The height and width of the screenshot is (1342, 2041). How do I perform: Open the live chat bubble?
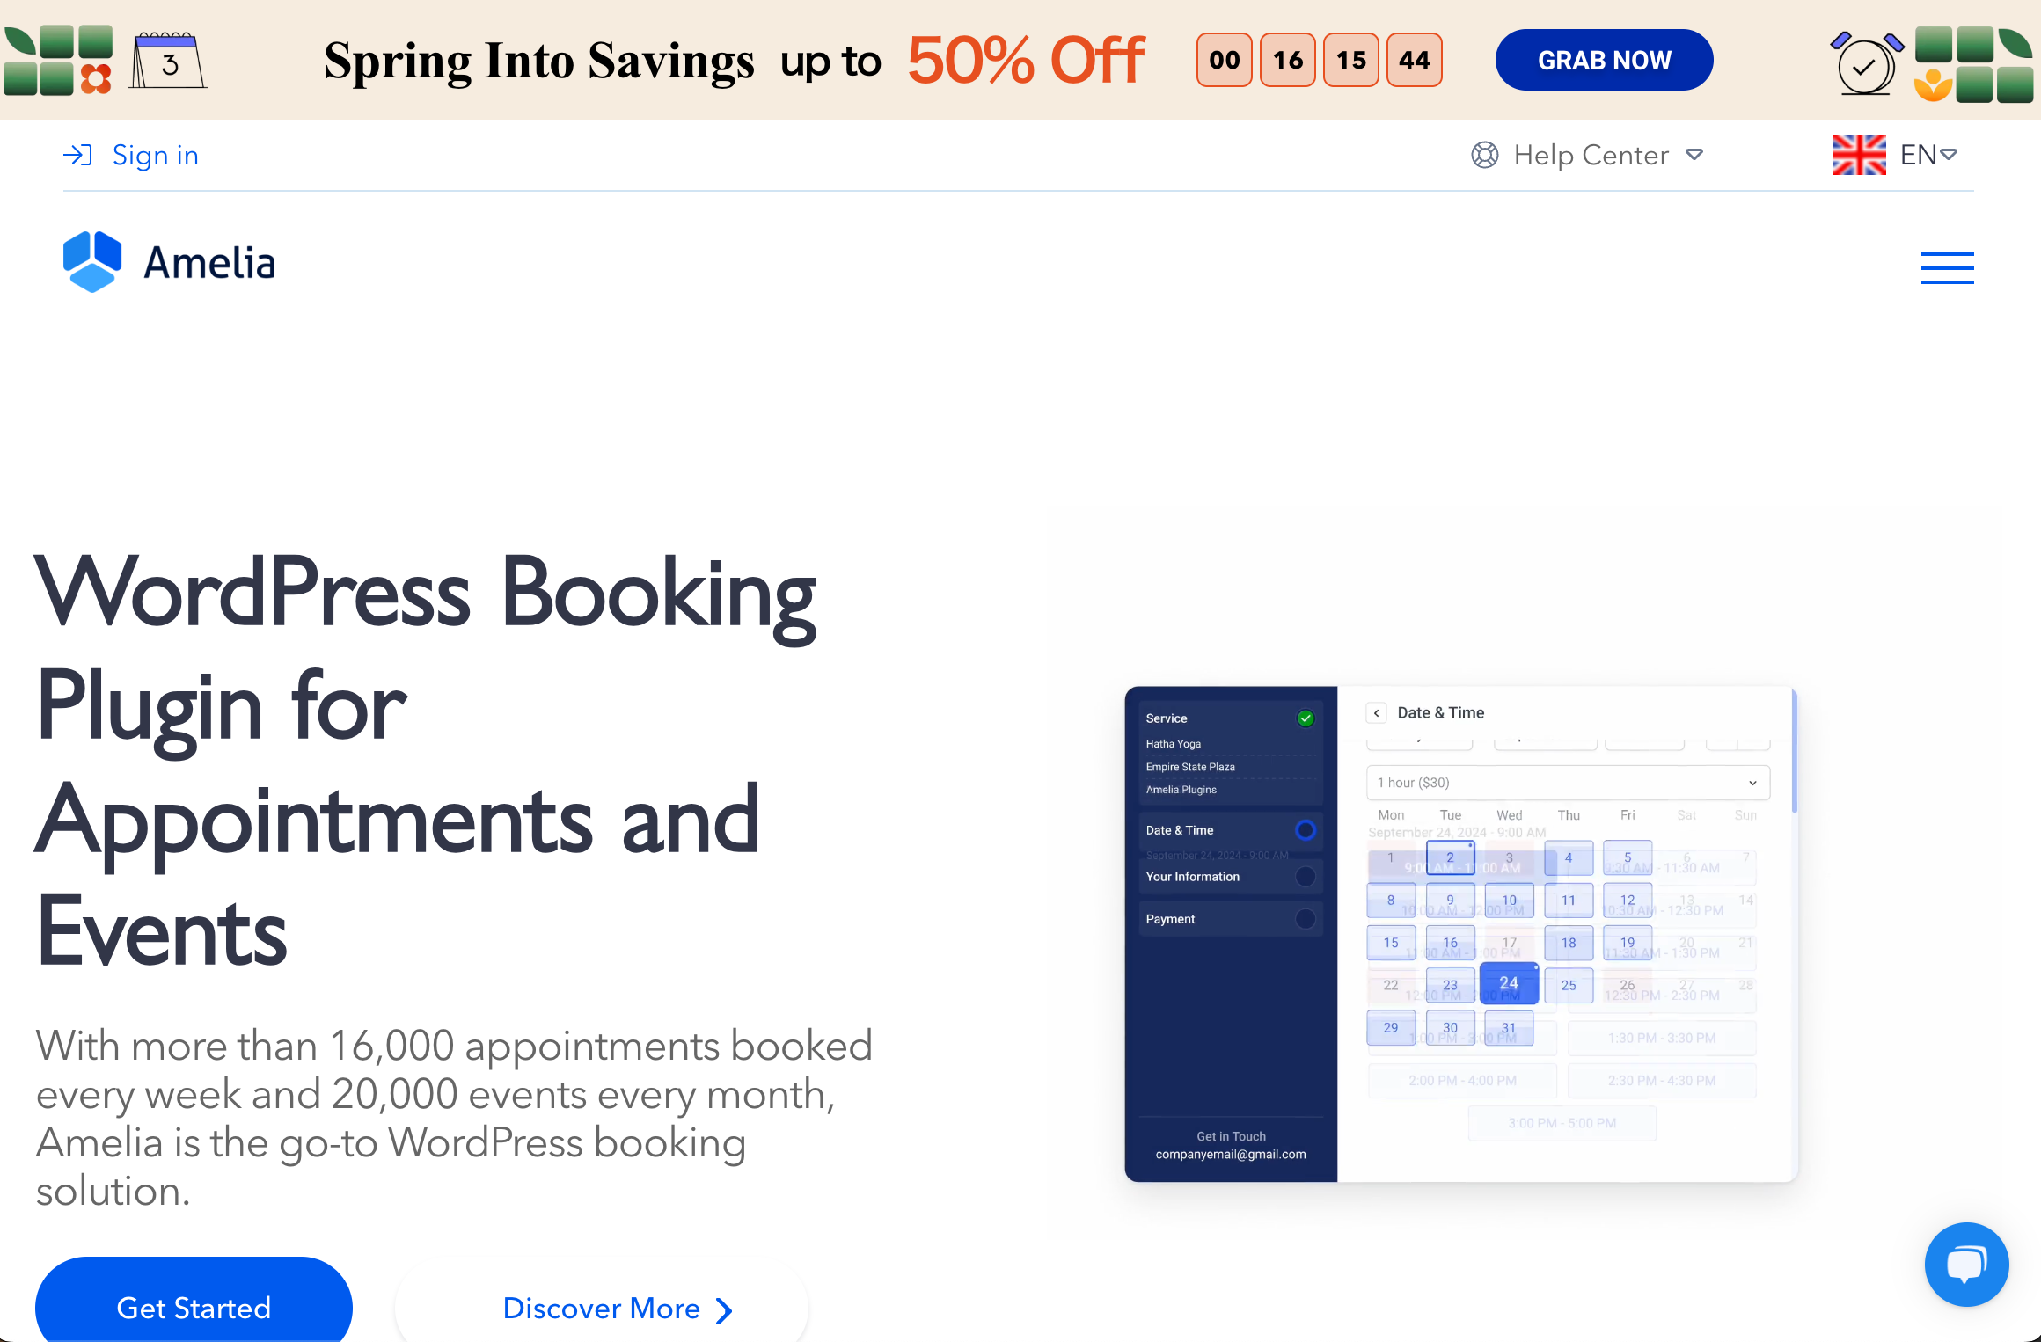click(1966, 1264)
